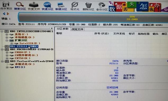This screenshot has width=168, height=101.
Task: Collapse the 扩展分区 extended partition node
Action: 7,40
